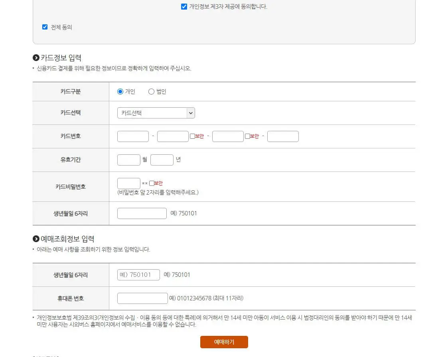The width and height of the screenshot is (436, 357).
Task: Click the 카드비밀번호 input field
Action: [129, 183]
